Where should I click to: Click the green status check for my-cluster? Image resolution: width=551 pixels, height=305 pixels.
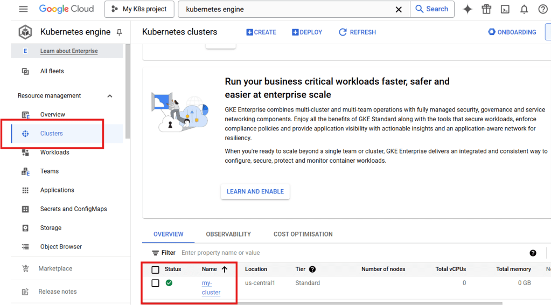[x=169, y=283]
